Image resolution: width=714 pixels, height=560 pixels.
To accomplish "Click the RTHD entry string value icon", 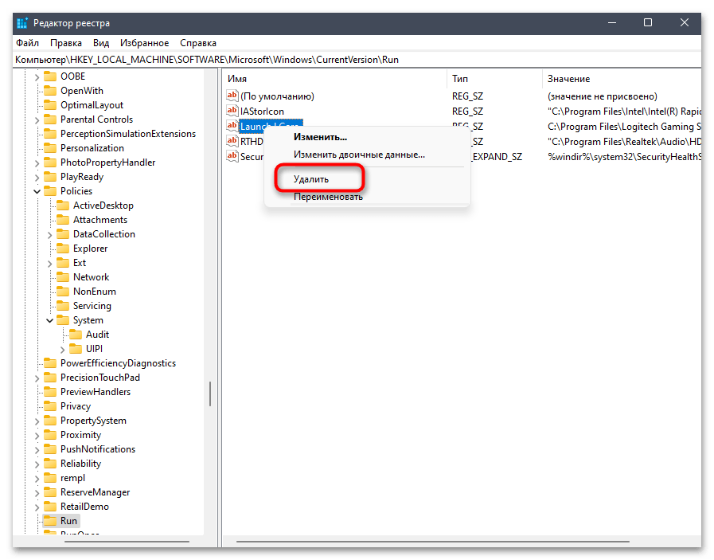I will (x=232, y=141).
